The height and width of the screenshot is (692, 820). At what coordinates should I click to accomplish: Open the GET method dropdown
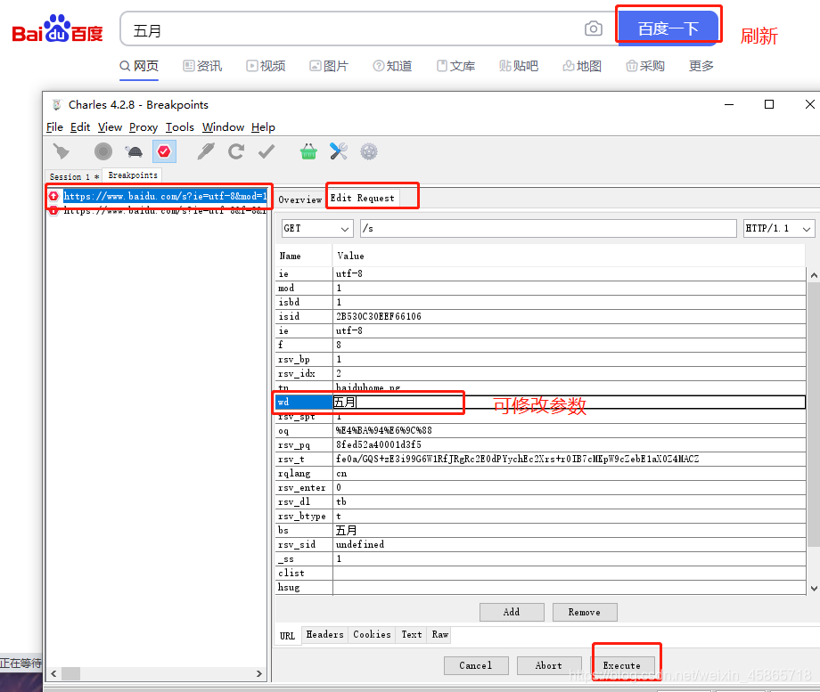click(317, 228)
